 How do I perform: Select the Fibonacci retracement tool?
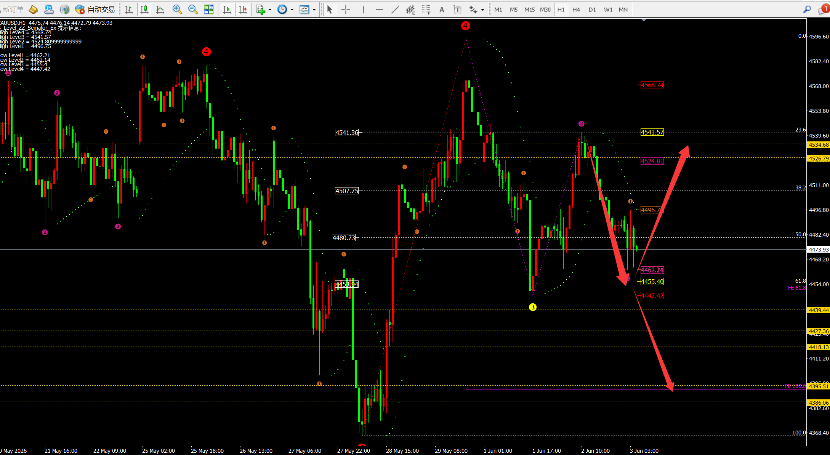(x=426, y=10)
